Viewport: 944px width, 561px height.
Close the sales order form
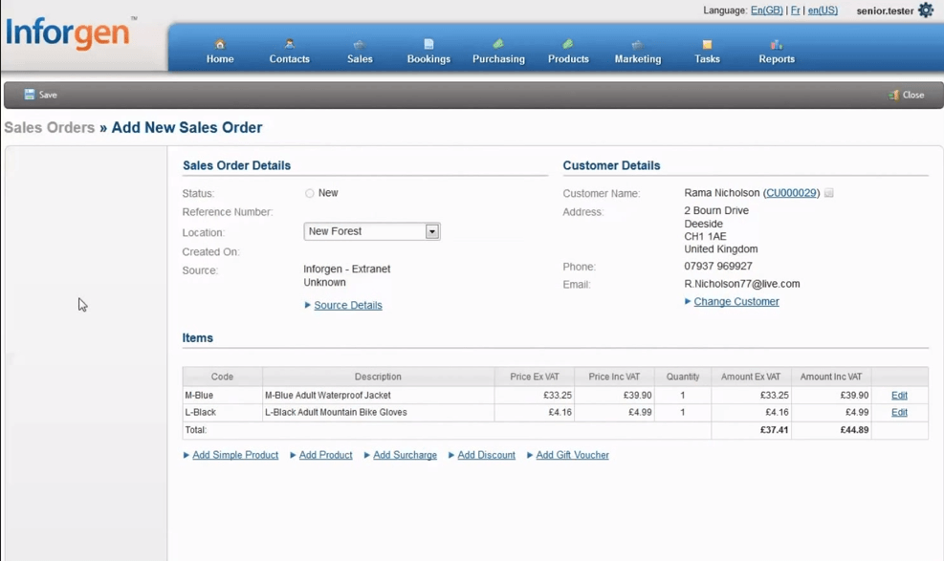(906, 95)
